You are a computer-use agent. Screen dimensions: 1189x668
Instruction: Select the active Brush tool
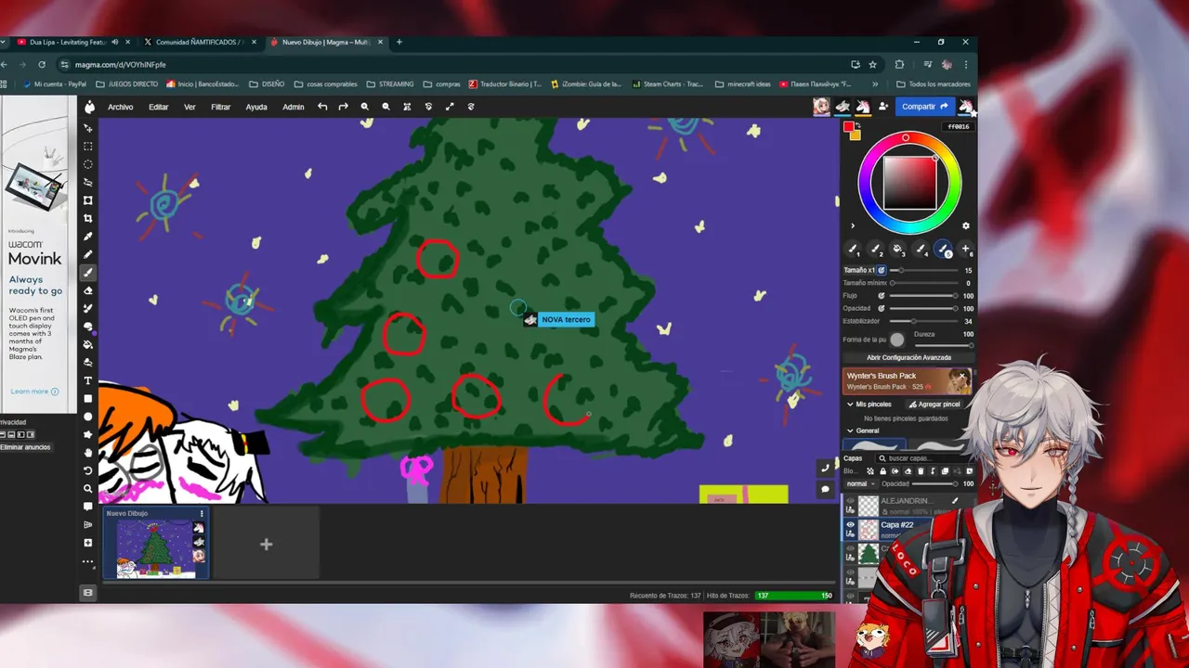(88, 273)
